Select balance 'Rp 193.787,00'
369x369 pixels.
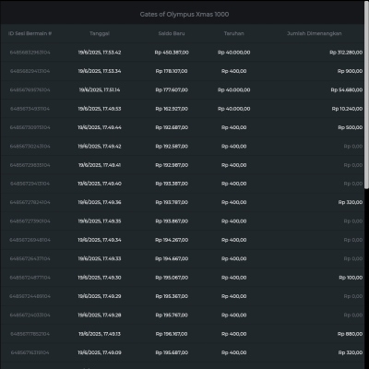pyautogui.click(x=172, y=202)
